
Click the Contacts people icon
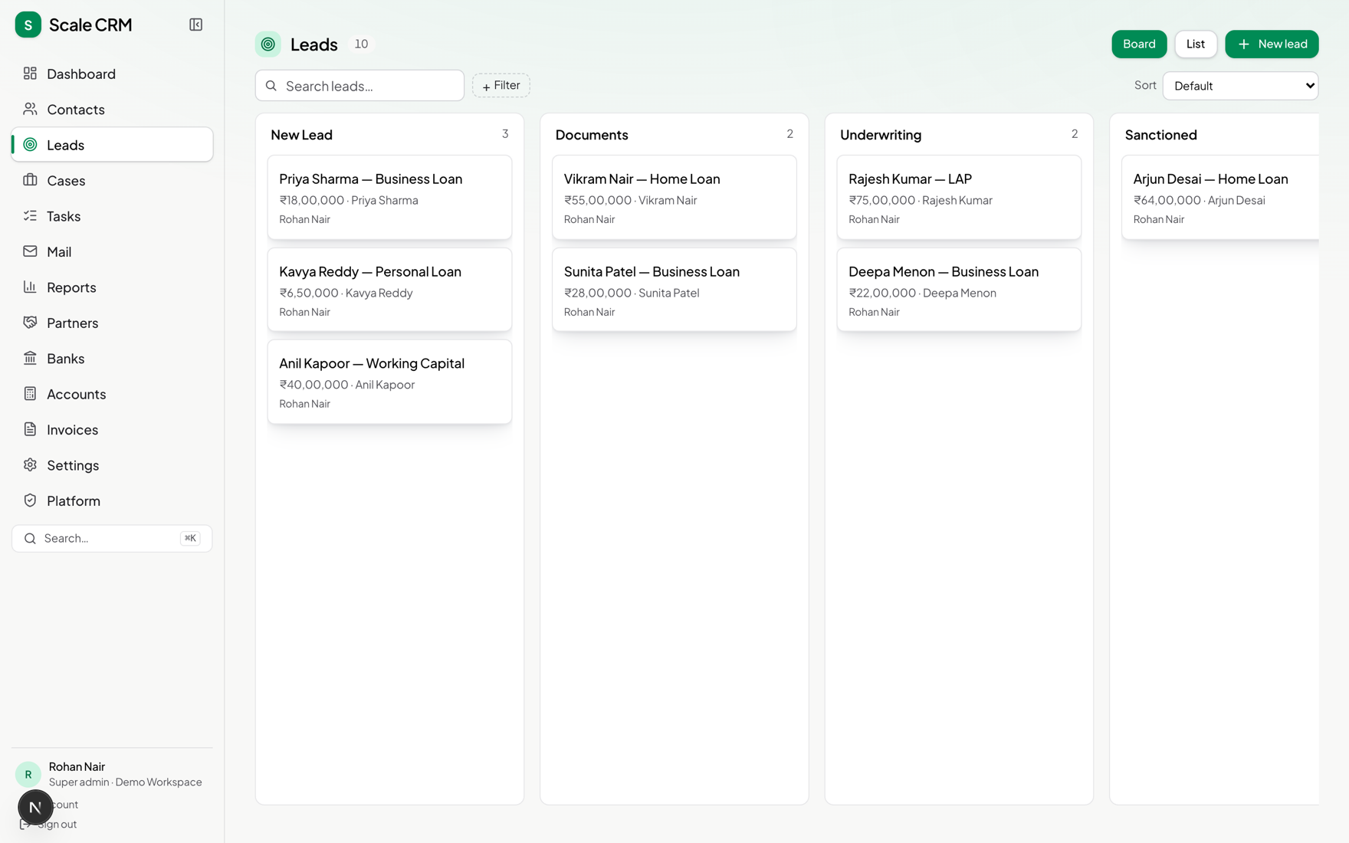click(30, 109)
